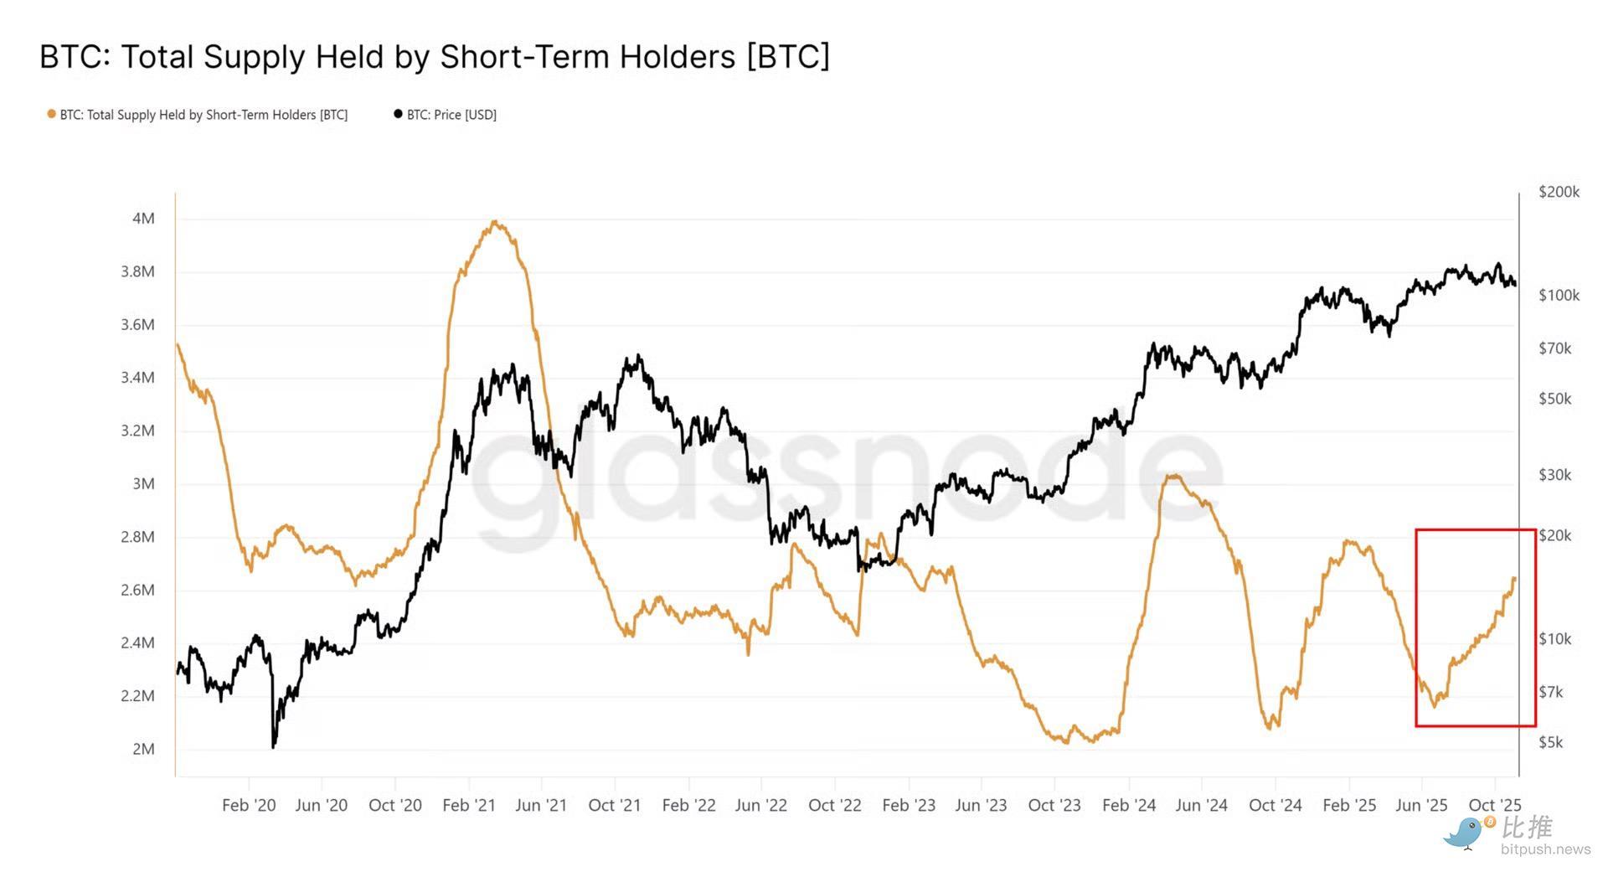The image size is (1608, 872).
Task: Select the Oct '23 x-axis label
Action: coord(1054,805)
